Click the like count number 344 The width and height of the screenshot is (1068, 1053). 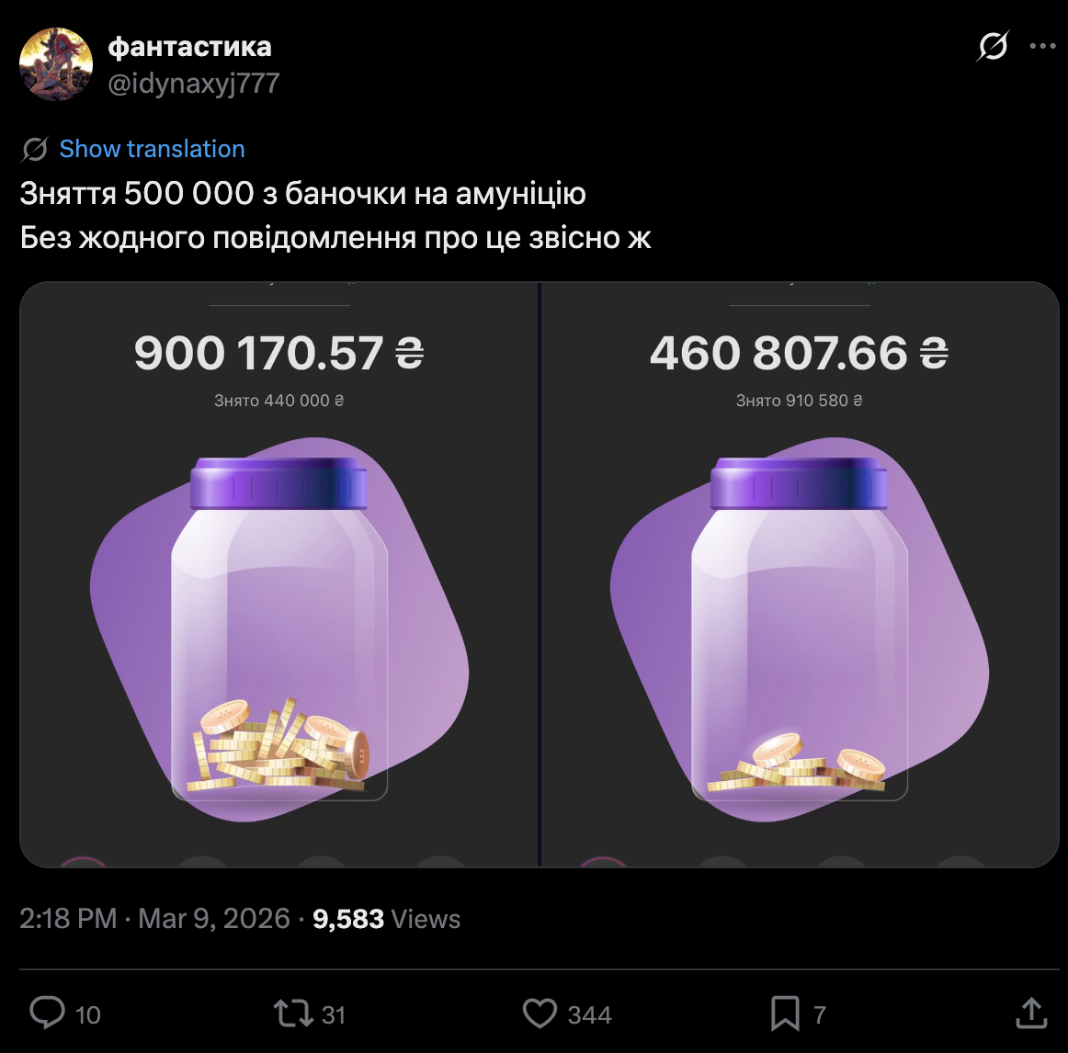589,1015
